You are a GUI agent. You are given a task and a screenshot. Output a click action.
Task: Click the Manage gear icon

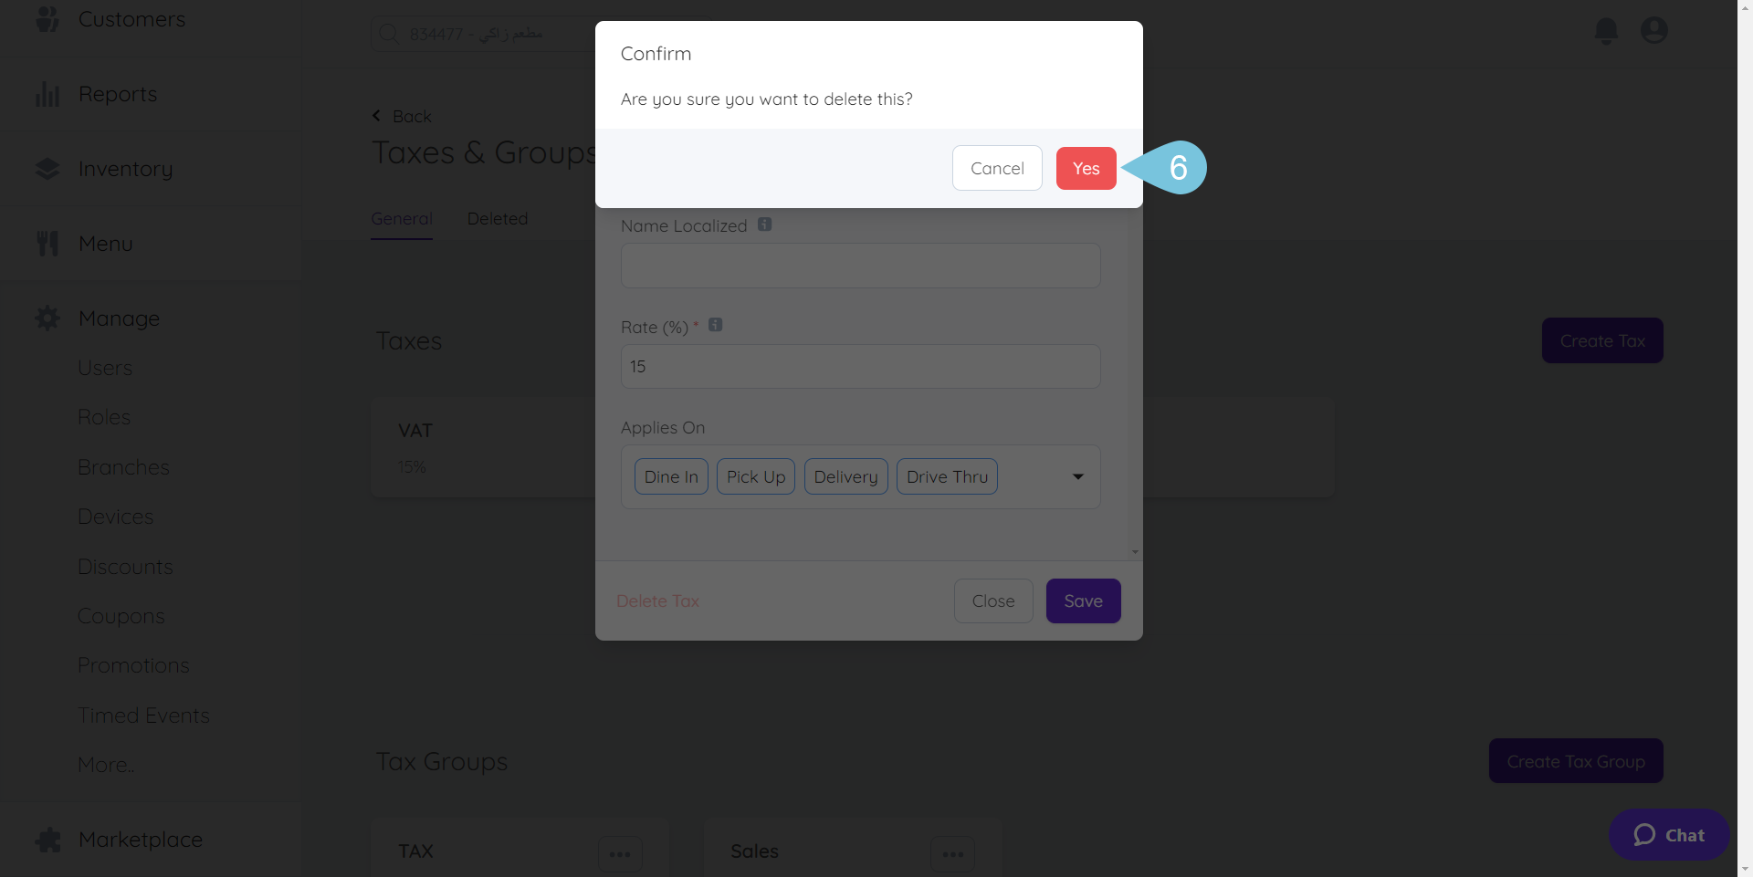[47, 318]
